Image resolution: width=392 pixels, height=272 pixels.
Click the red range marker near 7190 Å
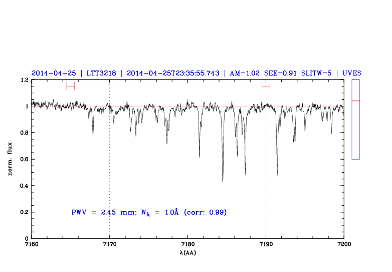tap(266, 86)
